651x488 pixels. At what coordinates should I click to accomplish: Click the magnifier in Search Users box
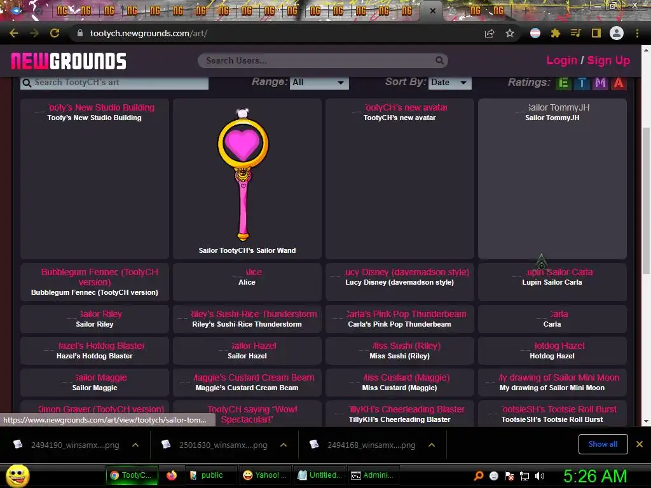coord(439,60)
